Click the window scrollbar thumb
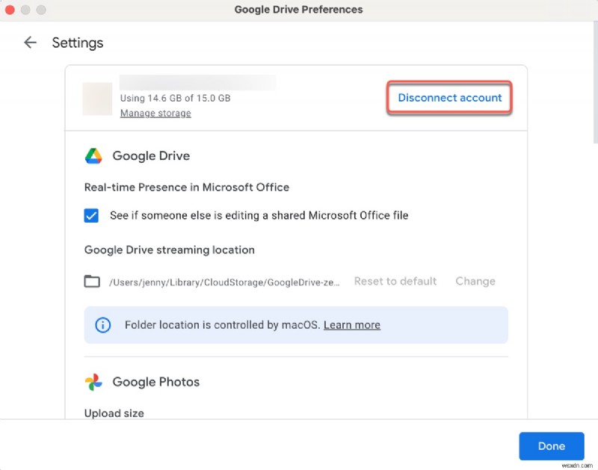The image size is (598, 470). click(596, 82)
